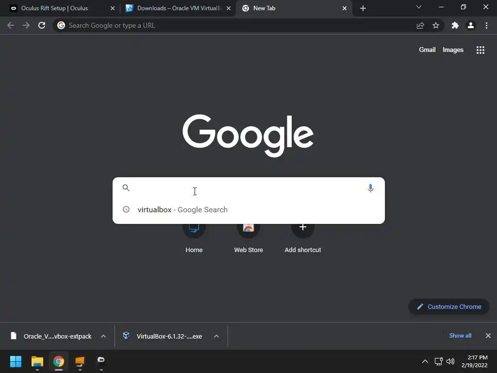497x373 pixels.
Task: Open the Google apps grid
Action: [x=480, y=50]
